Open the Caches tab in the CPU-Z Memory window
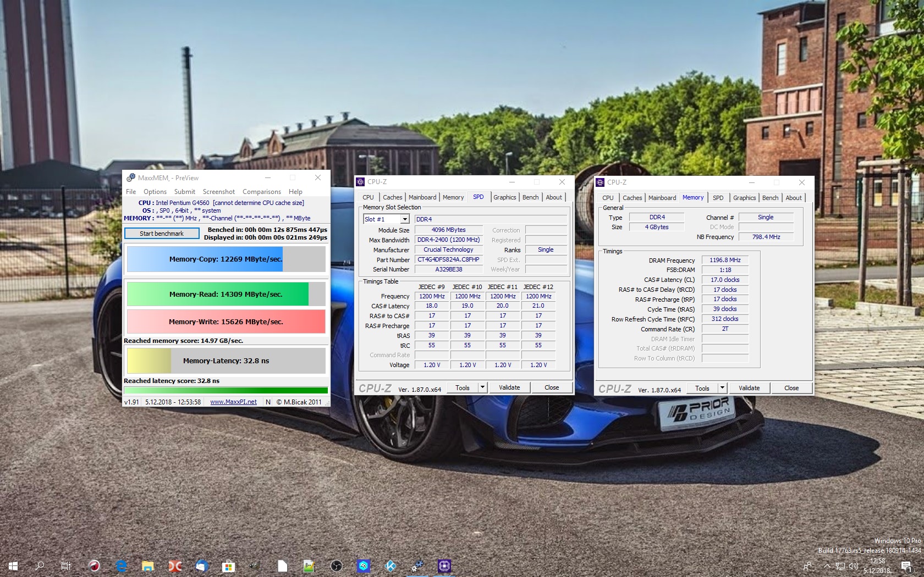This screenshot has width=924, height=577. click(x=632, y=198)
